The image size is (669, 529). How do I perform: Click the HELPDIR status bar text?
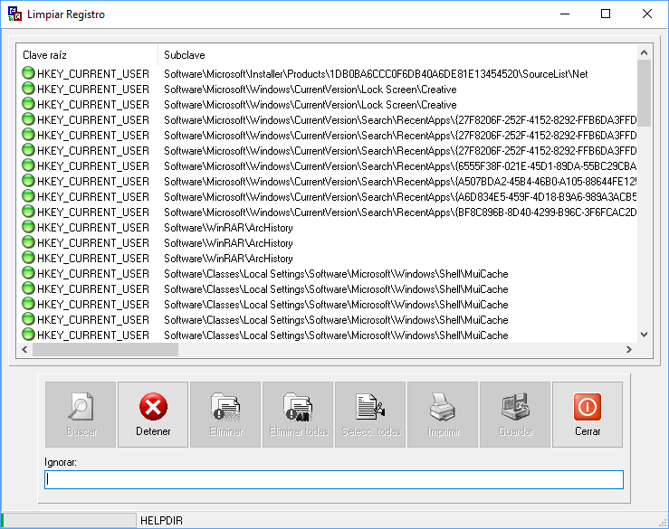point(161,521)
